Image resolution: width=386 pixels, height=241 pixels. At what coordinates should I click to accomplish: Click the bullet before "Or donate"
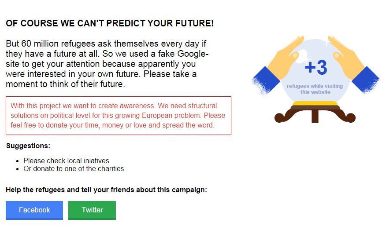[x=17, y=169]
